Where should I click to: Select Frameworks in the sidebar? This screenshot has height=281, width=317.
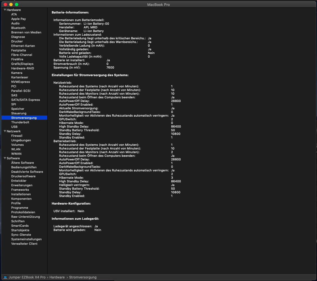[20, 190]
